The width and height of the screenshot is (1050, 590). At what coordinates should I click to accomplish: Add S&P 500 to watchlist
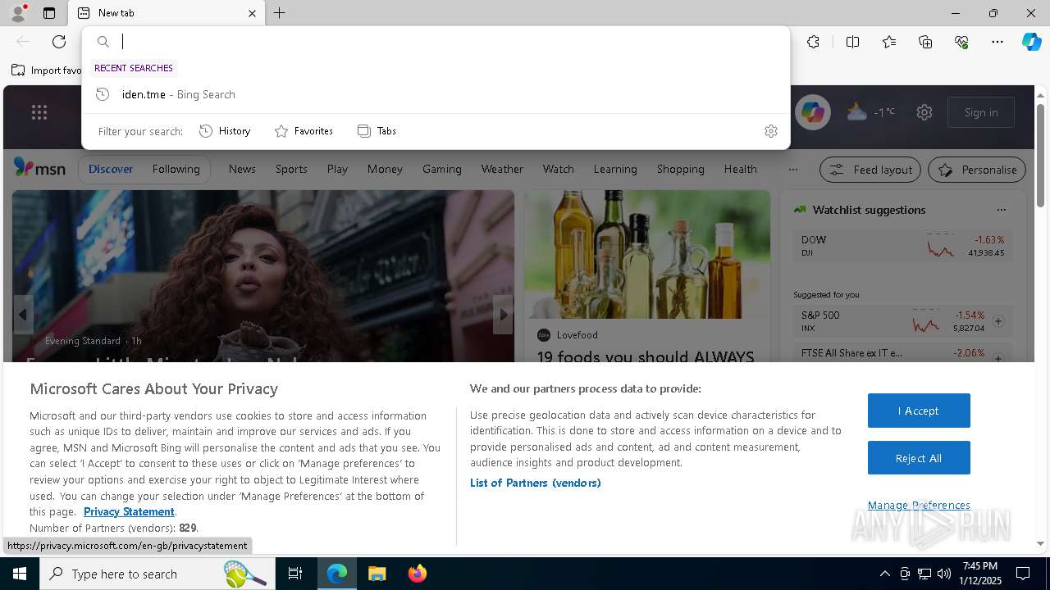[998, 321]
